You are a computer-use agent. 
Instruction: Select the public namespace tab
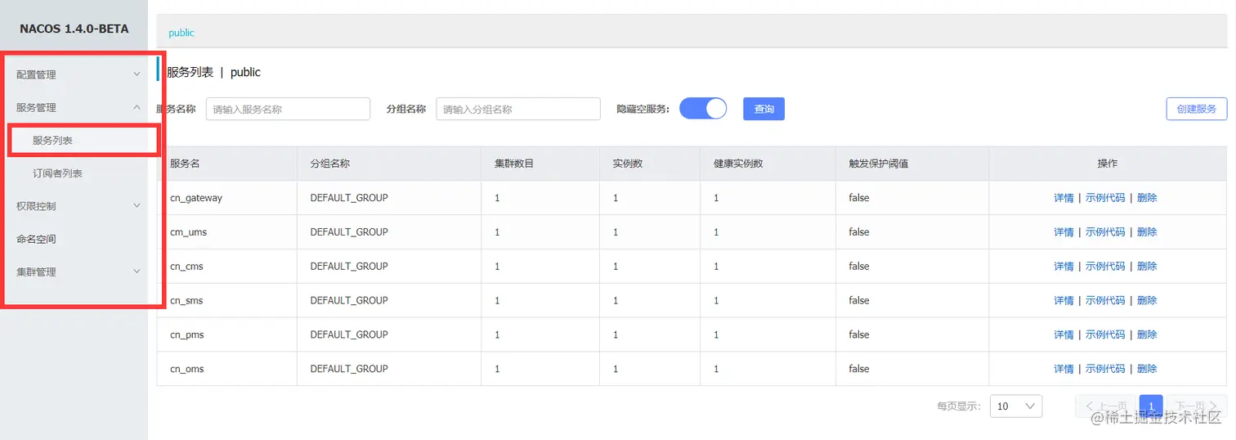[x=181, y=33]
